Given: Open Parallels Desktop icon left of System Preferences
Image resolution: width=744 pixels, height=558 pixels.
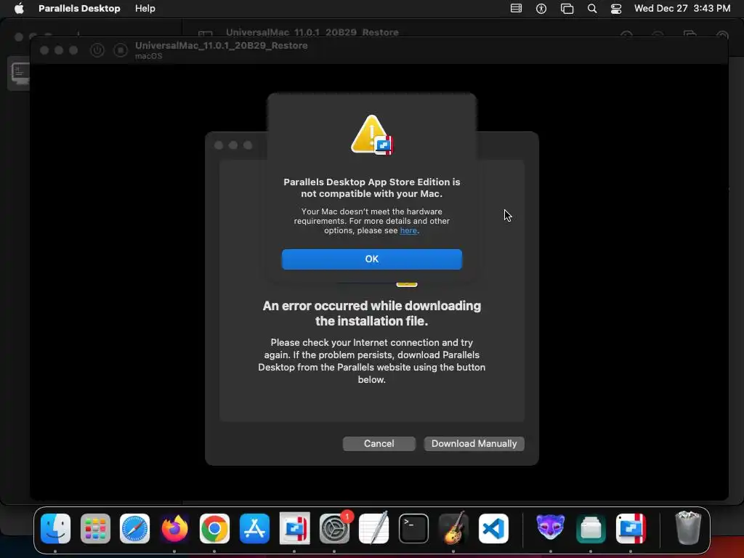Looking at the screenshot, I should pyautogui.click(x=295, y=529).
